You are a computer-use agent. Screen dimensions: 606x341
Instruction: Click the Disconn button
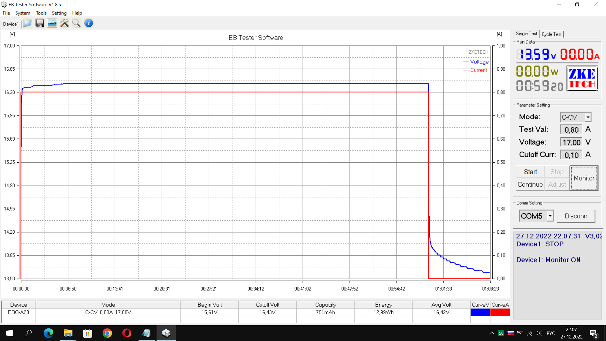pyautogui.click(x=576, y=216)
